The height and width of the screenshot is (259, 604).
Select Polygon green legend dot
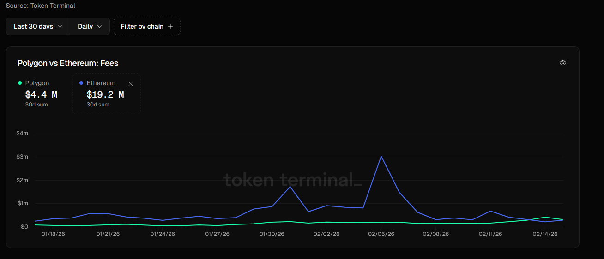[19, 83]
